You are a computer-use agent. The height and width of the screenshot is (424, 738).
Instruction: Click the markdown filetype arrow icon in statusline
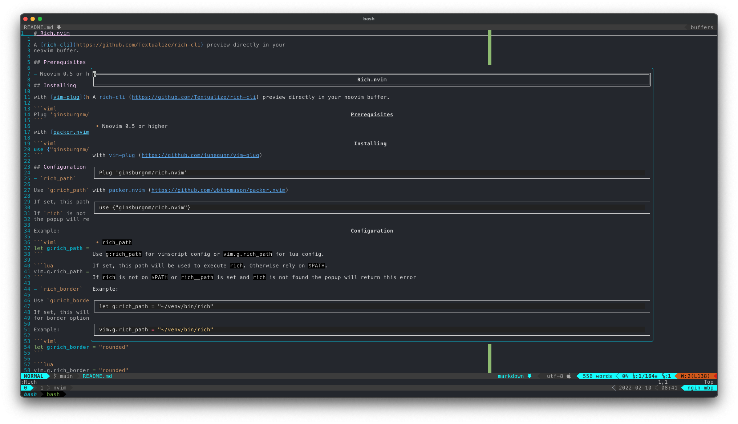tap(530, 376)
